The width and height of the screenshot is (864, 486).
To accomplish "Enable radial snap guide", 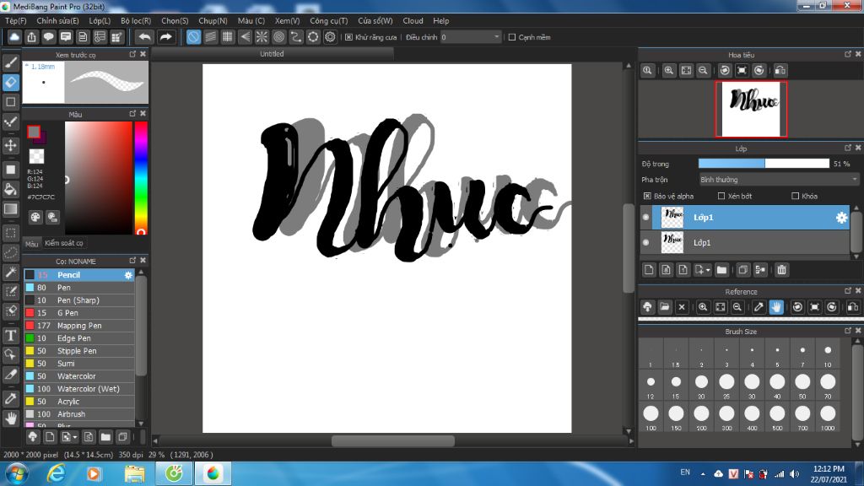I will 262,37.
